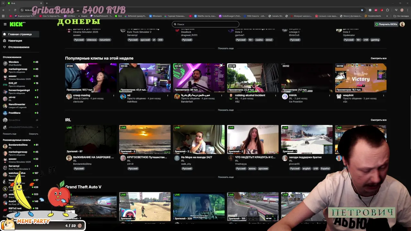Open recommended channel BondarenkoDima
The width and height of the screenshot is (411, 231).
click(x=20, y=146)
